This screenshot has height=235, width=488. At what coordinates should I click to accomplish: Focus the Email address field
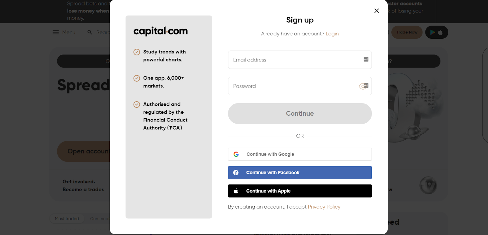tap(300, 60)
